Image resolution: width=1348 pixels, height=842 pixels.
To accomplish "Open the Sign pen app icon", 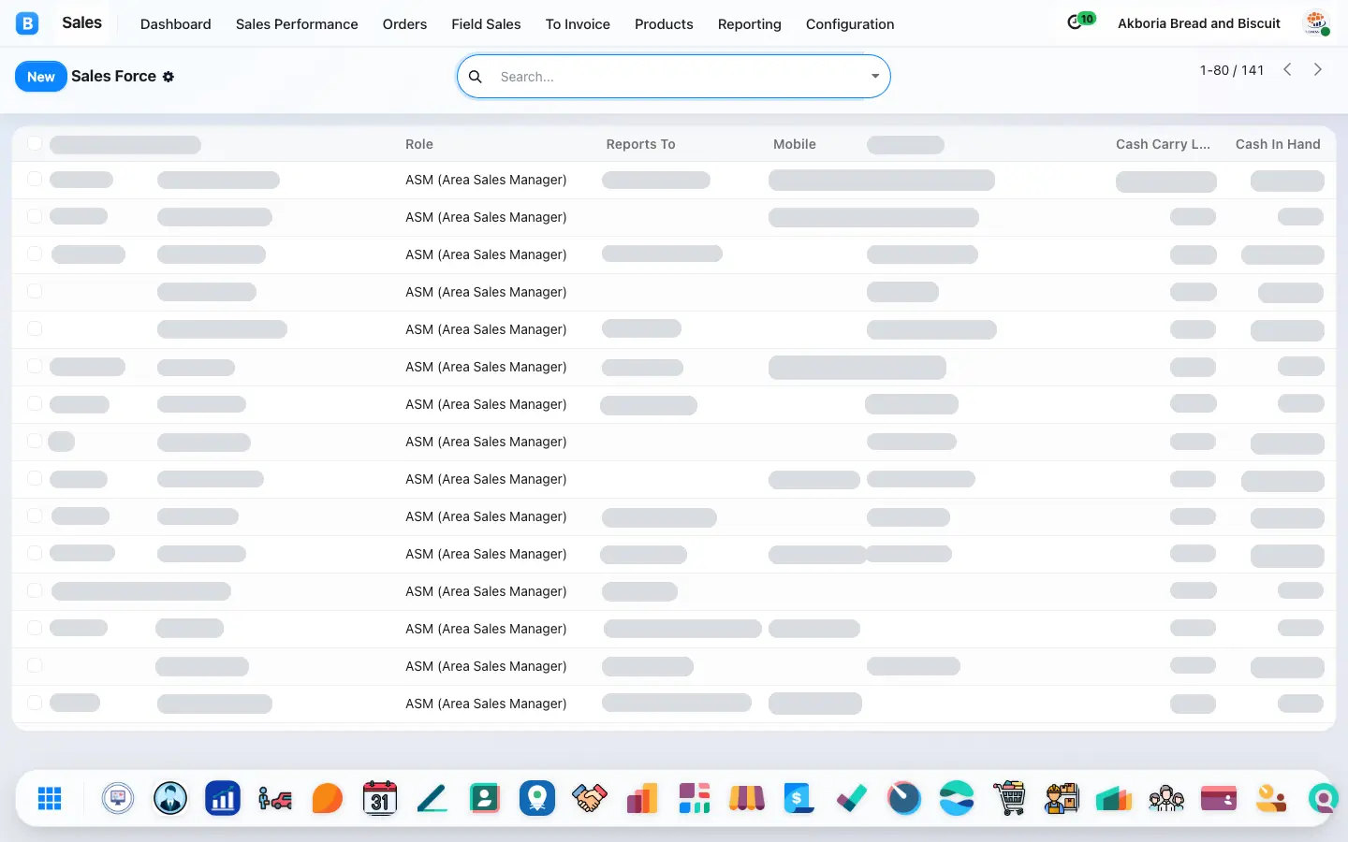I will [x=432, y=798].
